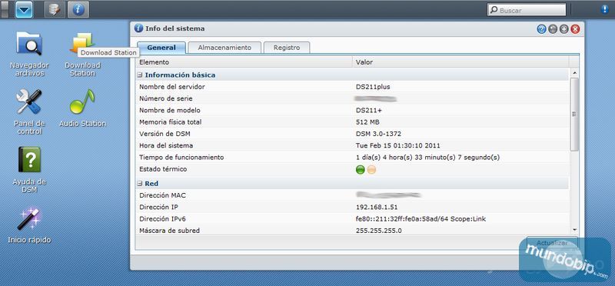
Task: Select the Número de serie row
Action: (352, 98)
